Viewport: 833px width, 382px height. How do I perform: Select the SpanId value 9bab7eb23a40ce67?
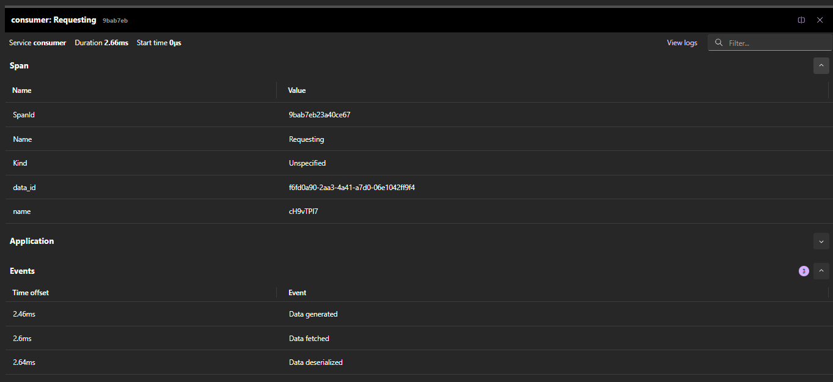click(320, 115)
